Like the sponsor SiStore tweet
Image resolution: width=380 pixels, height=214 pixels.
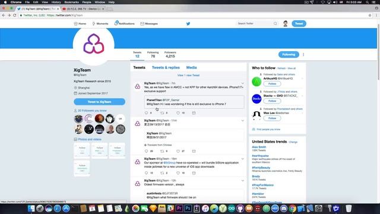click(x=178, y=173)
